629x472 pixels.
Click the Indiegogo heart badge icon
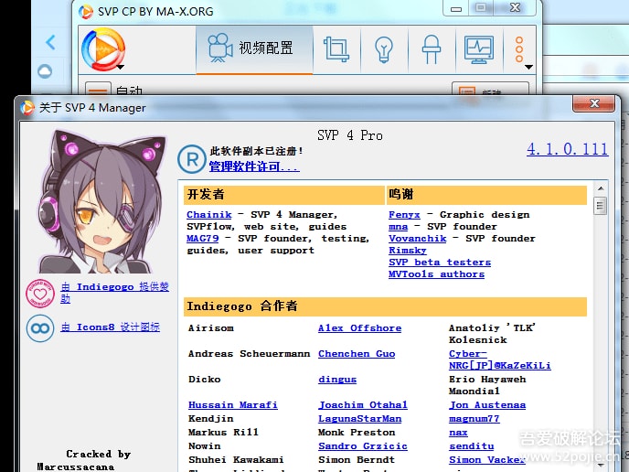[x=40, y=294]
